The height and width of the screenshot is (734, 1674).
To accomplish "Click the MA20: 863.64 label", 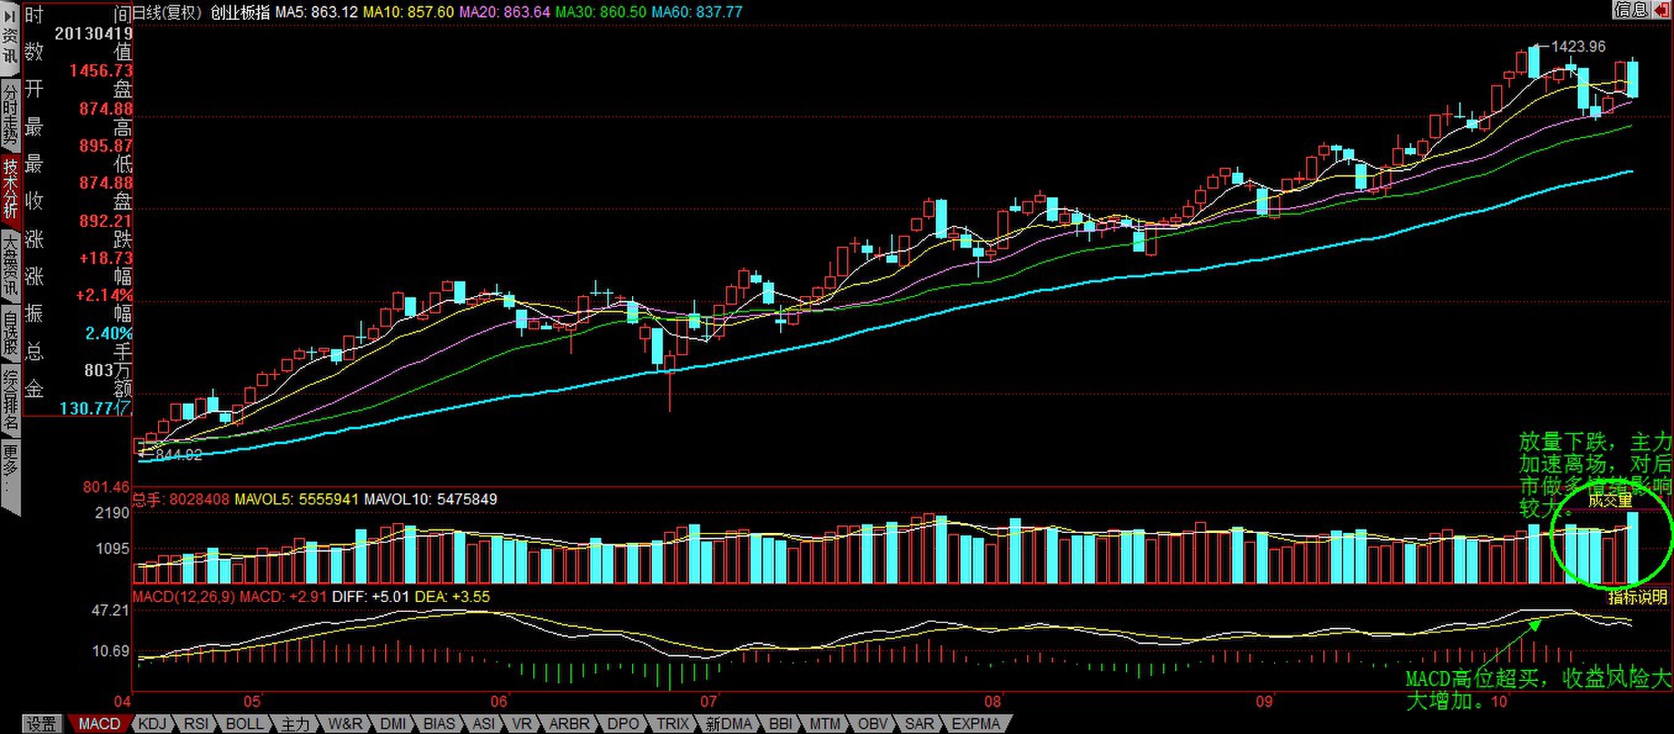I will pos(504,12).
